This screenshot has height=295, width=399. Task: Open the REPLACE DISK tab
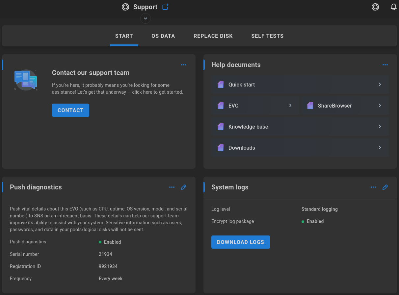pyautogui.click(x=213, y=36)
